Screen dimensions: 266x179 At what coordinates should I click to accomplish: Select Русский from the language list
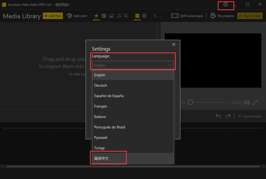133,138
